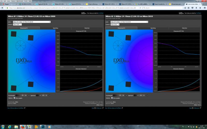Click the external link icon next to D810 Fullscreen
207x129 pixels.
pyautogui.click(x=200, y=108)
